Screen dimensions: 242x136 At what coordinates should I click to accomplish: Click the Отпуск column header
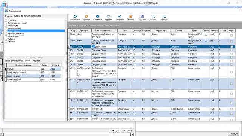[56, 65]
